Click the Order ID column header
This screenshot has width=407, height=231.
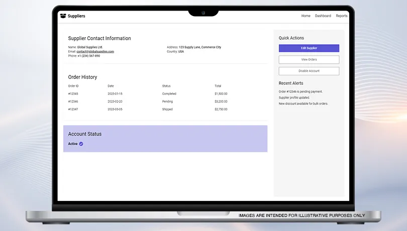point(73,86)
